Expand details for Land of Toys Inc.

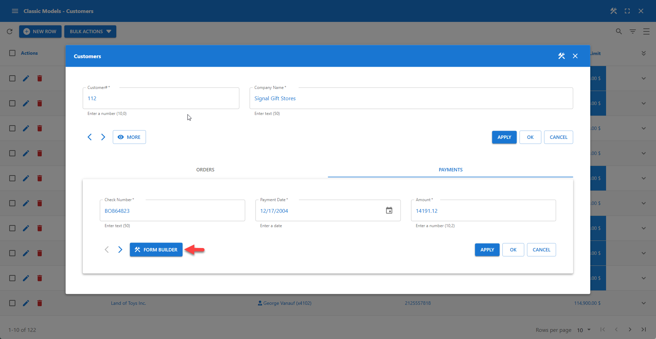643,303
